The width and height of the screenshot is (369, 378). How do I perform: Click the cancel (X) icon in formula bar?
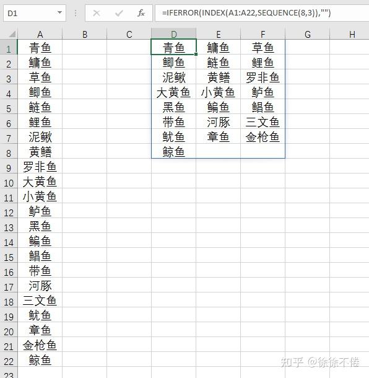point(97,13)
